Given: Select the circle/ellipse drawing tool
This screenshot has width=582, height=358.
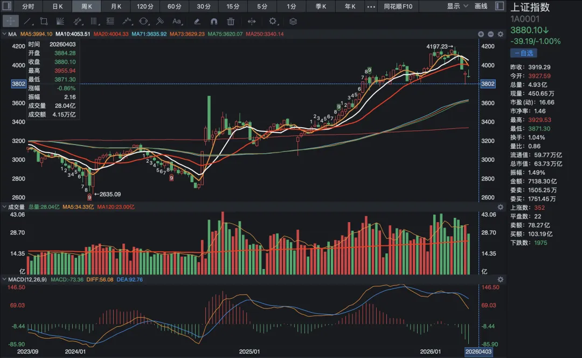Looking at the screenshot, I should coord(143,21).
